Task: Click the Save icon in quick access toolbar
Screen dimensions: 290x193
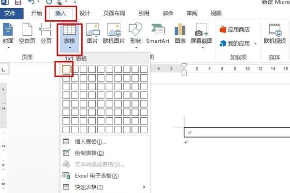Action: (x=18, y=2)
